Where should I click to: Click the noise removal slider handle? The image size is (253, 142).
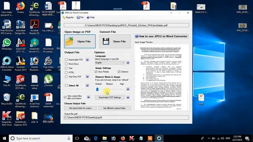[97, 89]
